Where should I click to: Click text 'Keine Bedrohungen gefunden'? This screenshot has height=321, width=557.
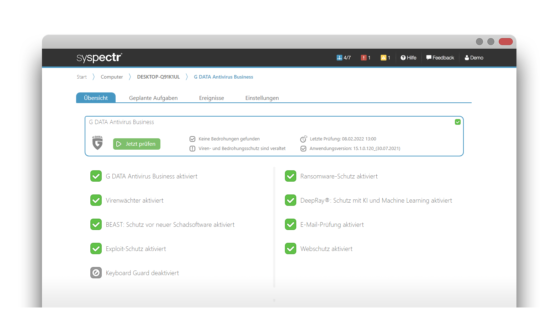pos(229,139)
